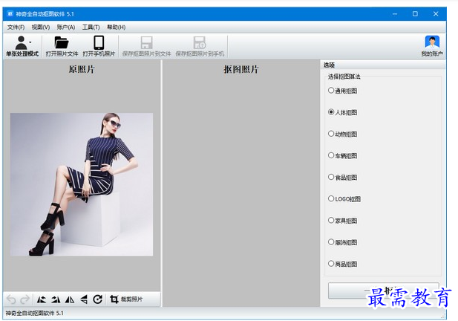Screen dimensions: 458x321
Task: Click the 抠图照片 heading
Action: [241, 70]
